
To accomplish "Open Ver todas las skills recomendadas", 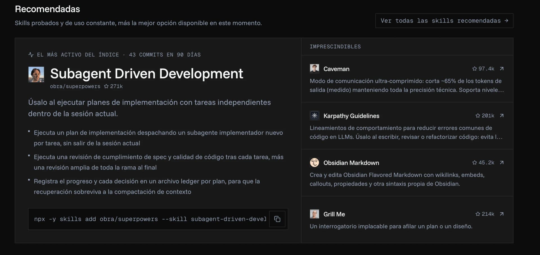I will click(444, 21).
